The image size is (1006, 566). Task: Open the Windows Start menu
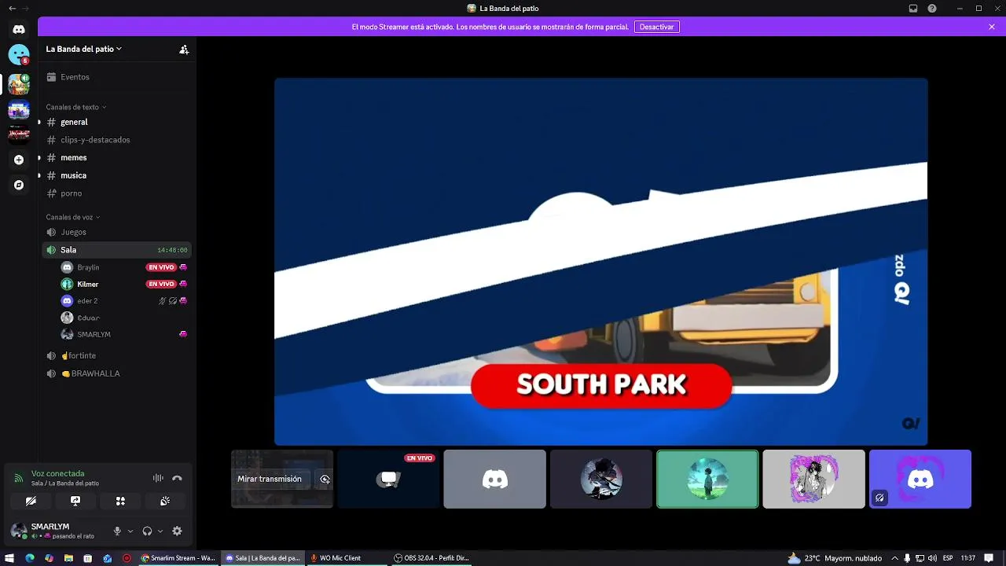10,558
